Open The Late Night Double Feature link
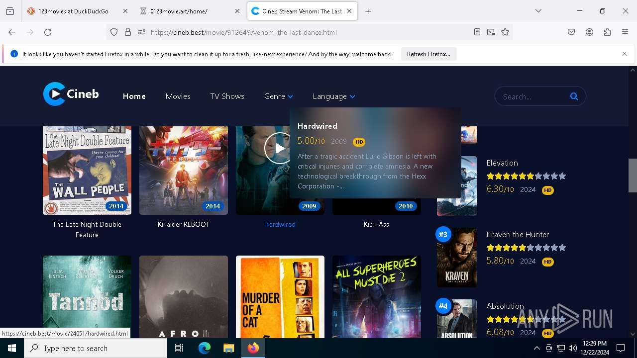The height and width of the screenshot is (358, 637). 87,229
